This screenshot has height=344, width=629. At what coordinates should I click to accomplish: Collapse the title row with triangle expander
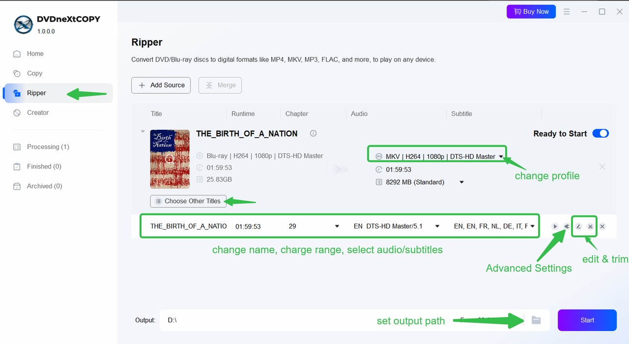tap(143, 132)
